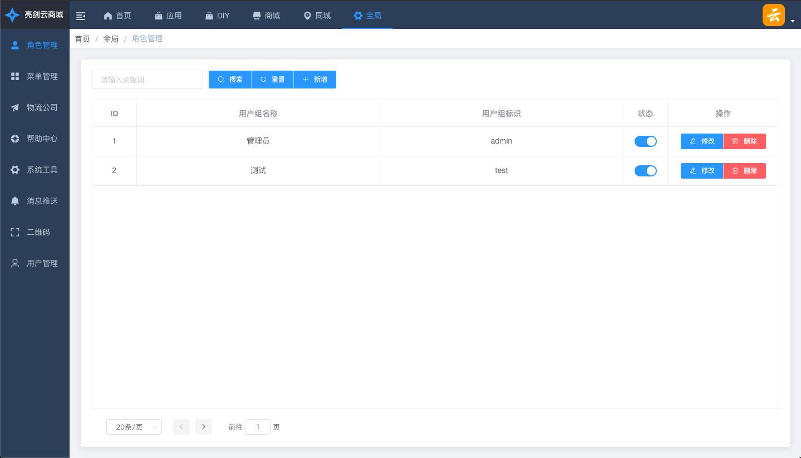The height and width of the screenshot is (458, 801).
Task: Open the 首页 top navigation tab
Action: (117, 16)
